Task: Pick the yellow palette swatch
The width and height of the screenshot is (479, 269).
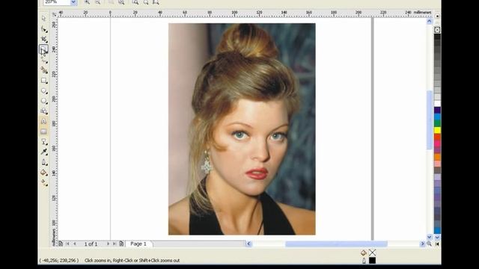Action: [437, 130]
